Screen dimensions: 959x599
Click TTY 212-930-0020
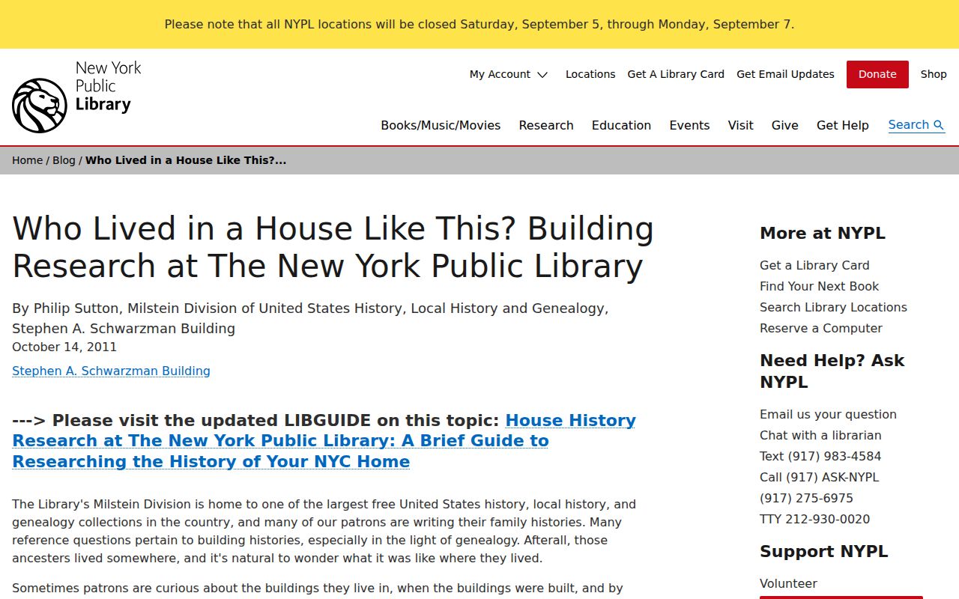pyautogui.click(x=815, y=519)
